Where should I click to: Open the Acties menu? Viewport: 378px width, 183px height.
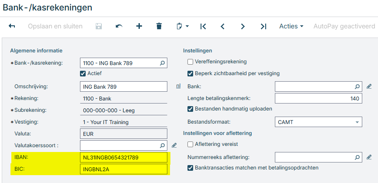(x=291, y=26)
